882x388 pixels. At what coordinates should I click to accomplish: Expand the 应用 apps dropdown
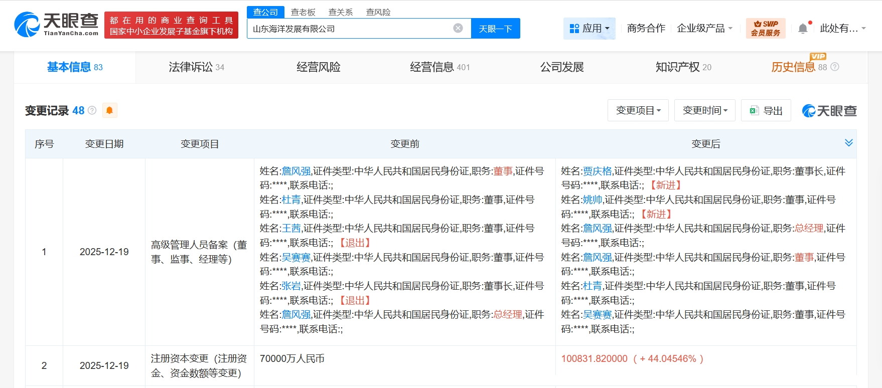[x=590, y=29]
